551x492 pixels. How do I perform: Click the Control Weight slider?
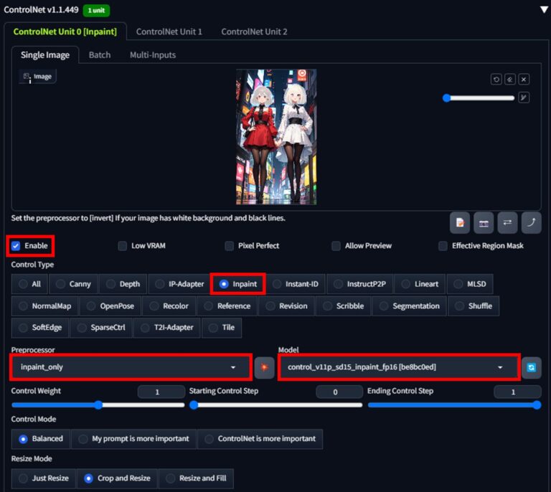click(x=98, y=405)
